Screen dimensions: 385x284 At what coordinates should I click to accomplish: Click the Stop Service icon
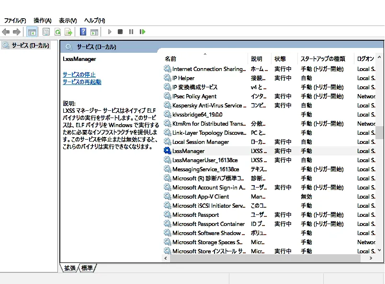[x=120, y=32]
